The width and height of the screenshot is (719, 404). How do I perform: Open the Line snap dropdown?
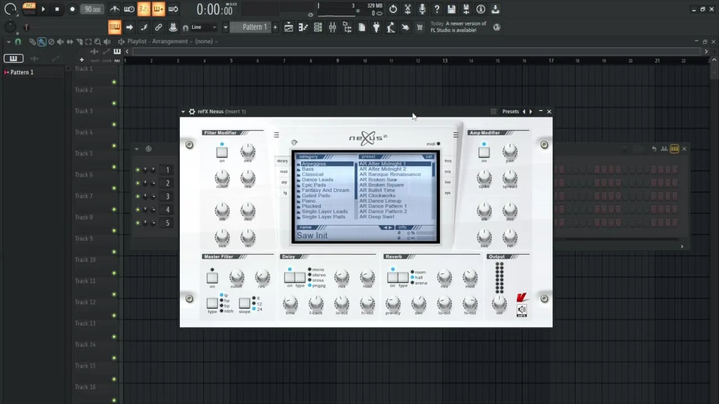click(204, 27)
